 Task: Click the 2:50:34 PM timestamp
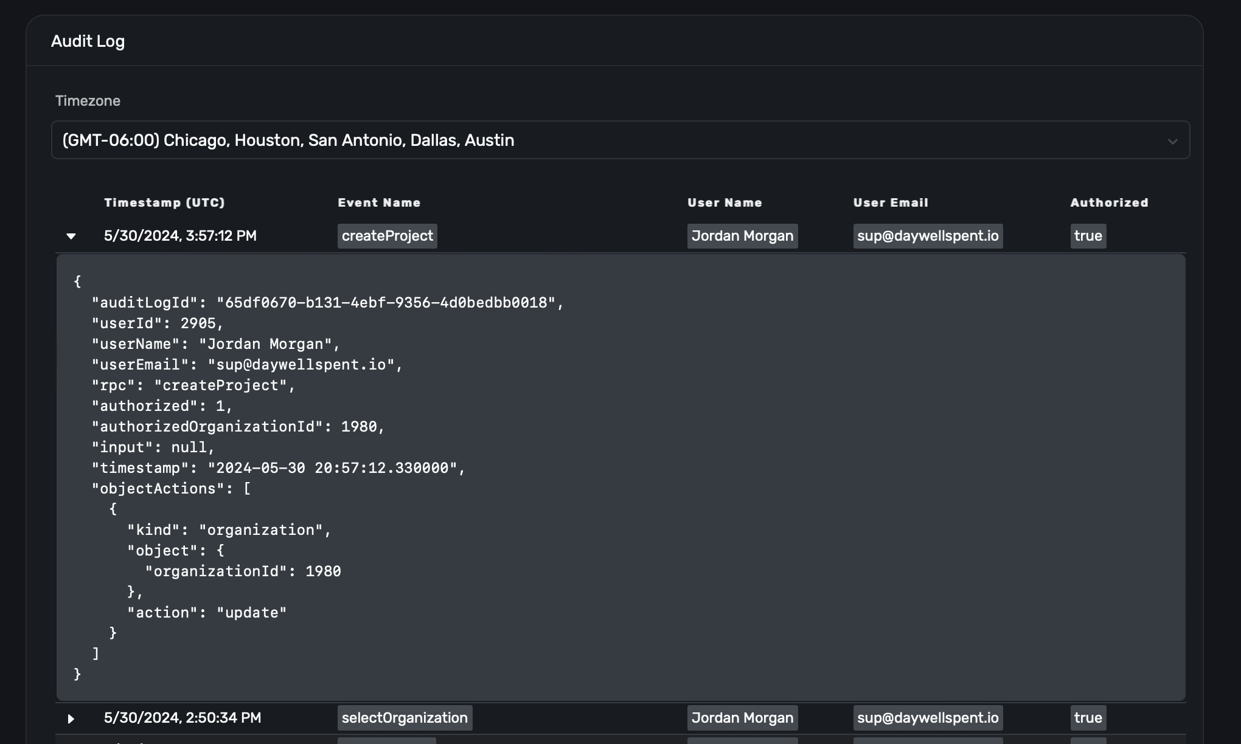tap(182, 718)
